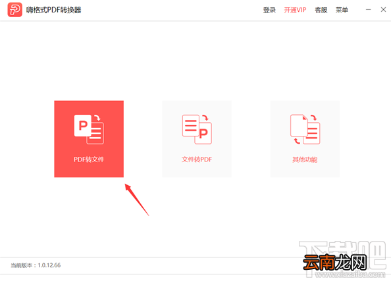Screen dimensions: 391x281
Task: Open the 其他功能 tile
Action: tap(305, 139)
